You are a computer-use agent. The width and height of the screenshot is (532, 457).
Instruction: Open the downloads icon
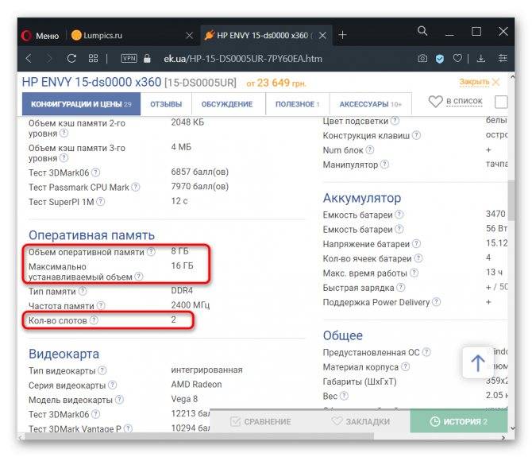[480, 58]
